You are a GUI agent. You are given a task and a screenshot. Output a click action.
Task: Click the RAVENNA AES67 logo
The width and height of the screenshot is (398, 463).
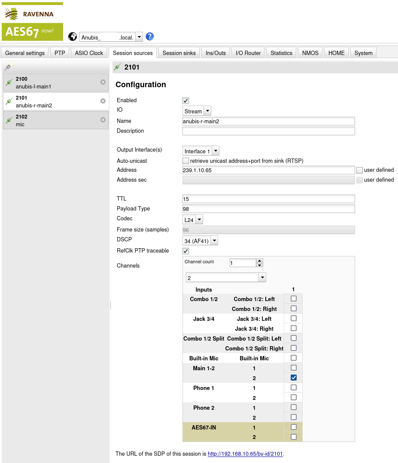coord(33,21)
